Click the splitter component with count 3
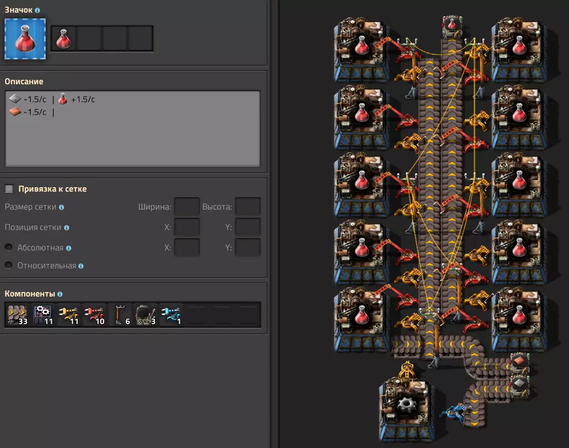Screen dimensions: 569x448 point(145,315)
